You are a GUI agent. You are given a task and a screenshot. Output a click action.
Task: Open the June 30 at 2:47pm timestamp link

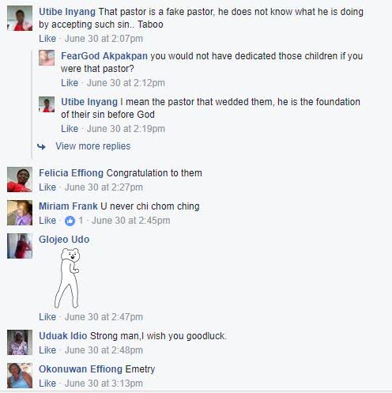tap(104, 317)
